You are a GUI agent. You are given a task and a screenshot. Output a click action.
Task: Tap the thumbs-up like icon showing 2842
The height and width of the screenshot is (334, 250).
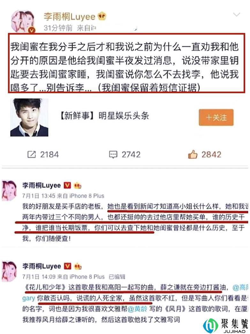click(193, 154)
